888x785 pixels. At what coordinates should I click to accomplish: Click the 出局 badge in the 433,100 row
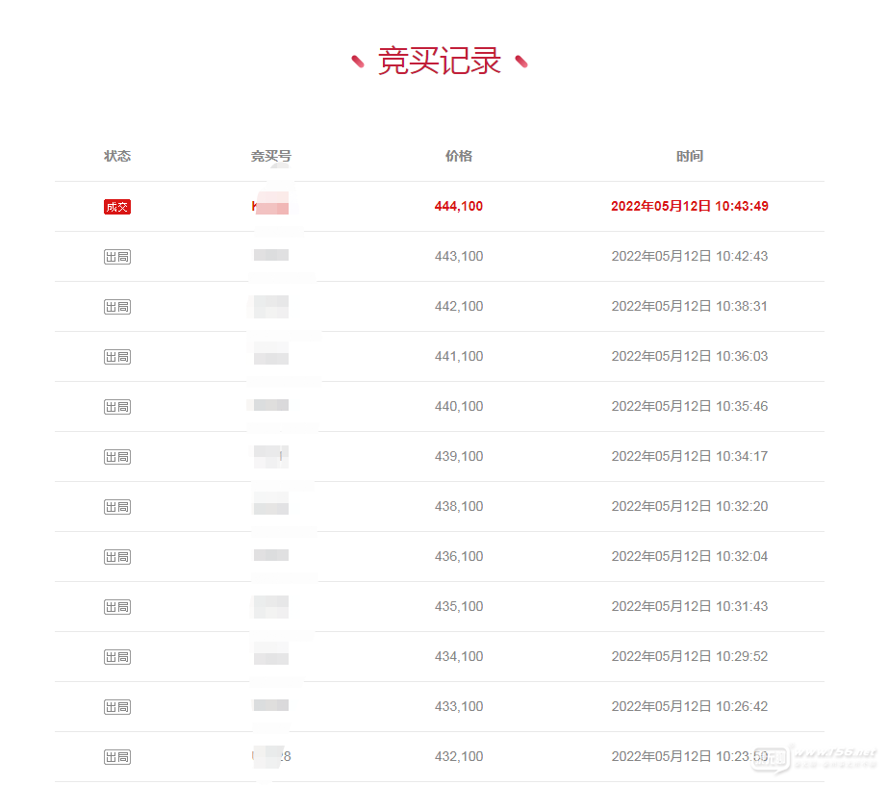click(x=117, y=707)
